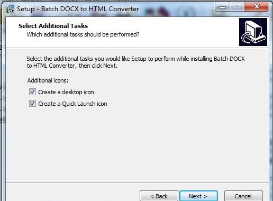Image resolution: width=273 pixels, height=201 pixels.
Task: Go back using the < Back button
Action: tap(159, 196)
